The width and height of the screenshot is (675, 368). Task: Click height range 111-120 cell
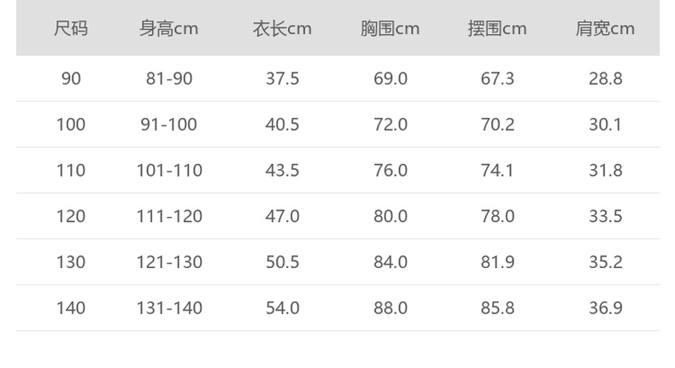click(x=169, y=217)
